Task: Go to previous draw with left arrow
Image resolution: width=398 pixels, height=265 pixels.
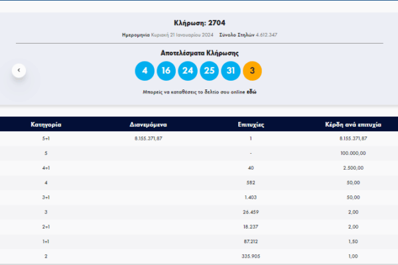Action: point(19,70)
